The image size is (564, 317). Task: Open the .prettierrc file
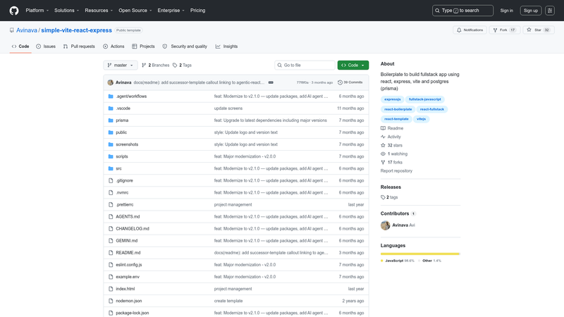(125, 204)
